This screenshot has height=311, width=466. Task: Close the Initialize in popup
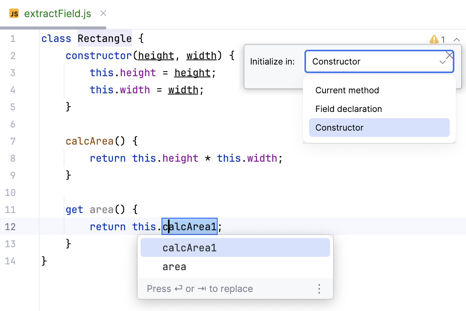449,55
